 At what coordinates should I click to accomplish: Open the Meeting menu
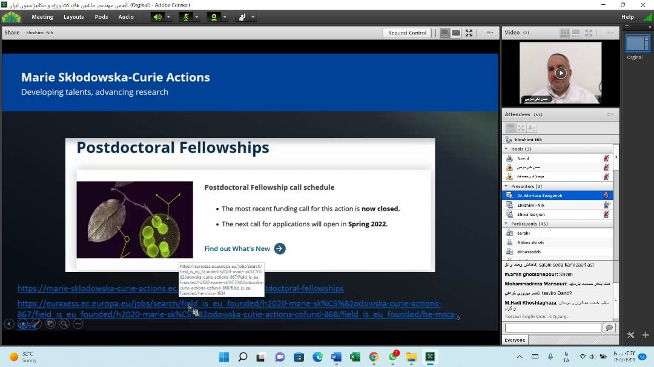point(42,17)
